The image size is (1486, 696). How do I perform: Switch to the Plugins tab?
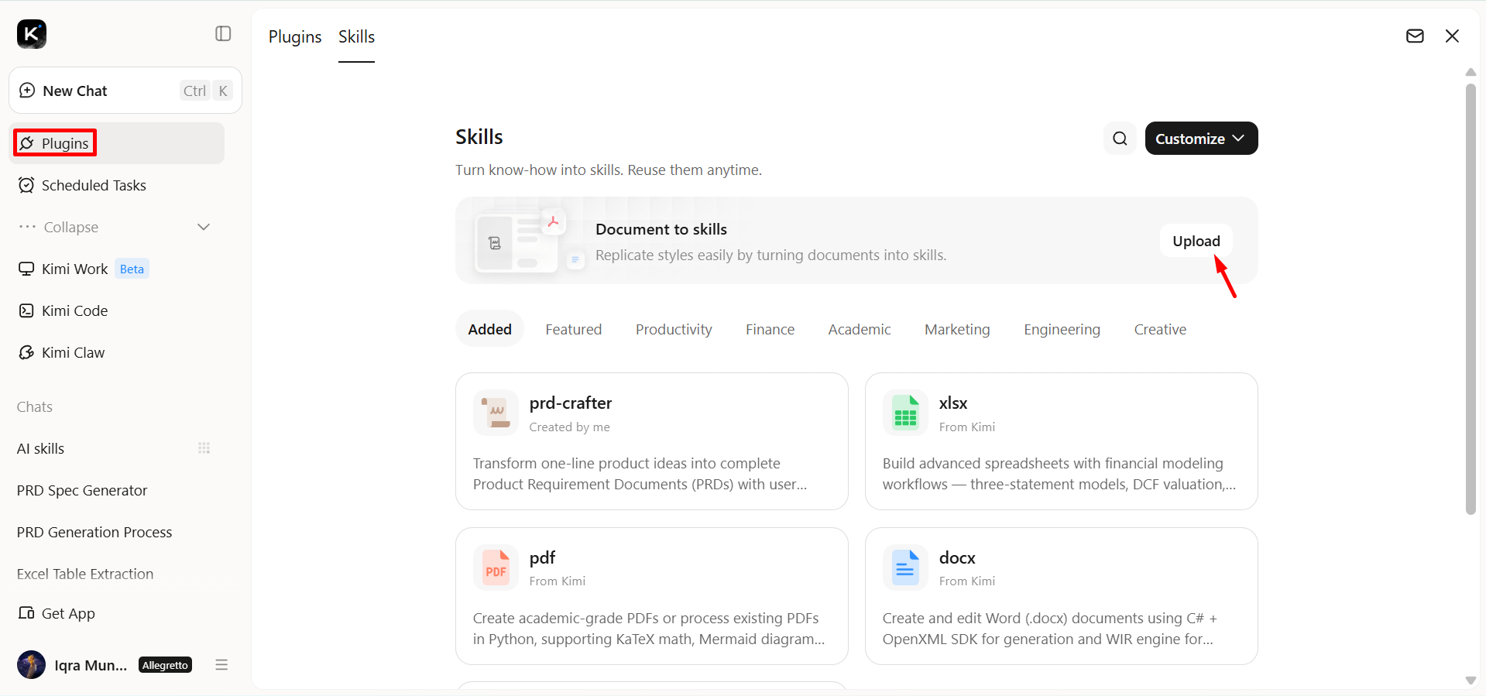pyautogui.click(x=295, y=36)
